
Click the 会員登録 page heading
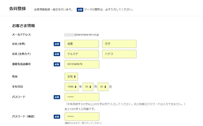click(x=17, y=9)
